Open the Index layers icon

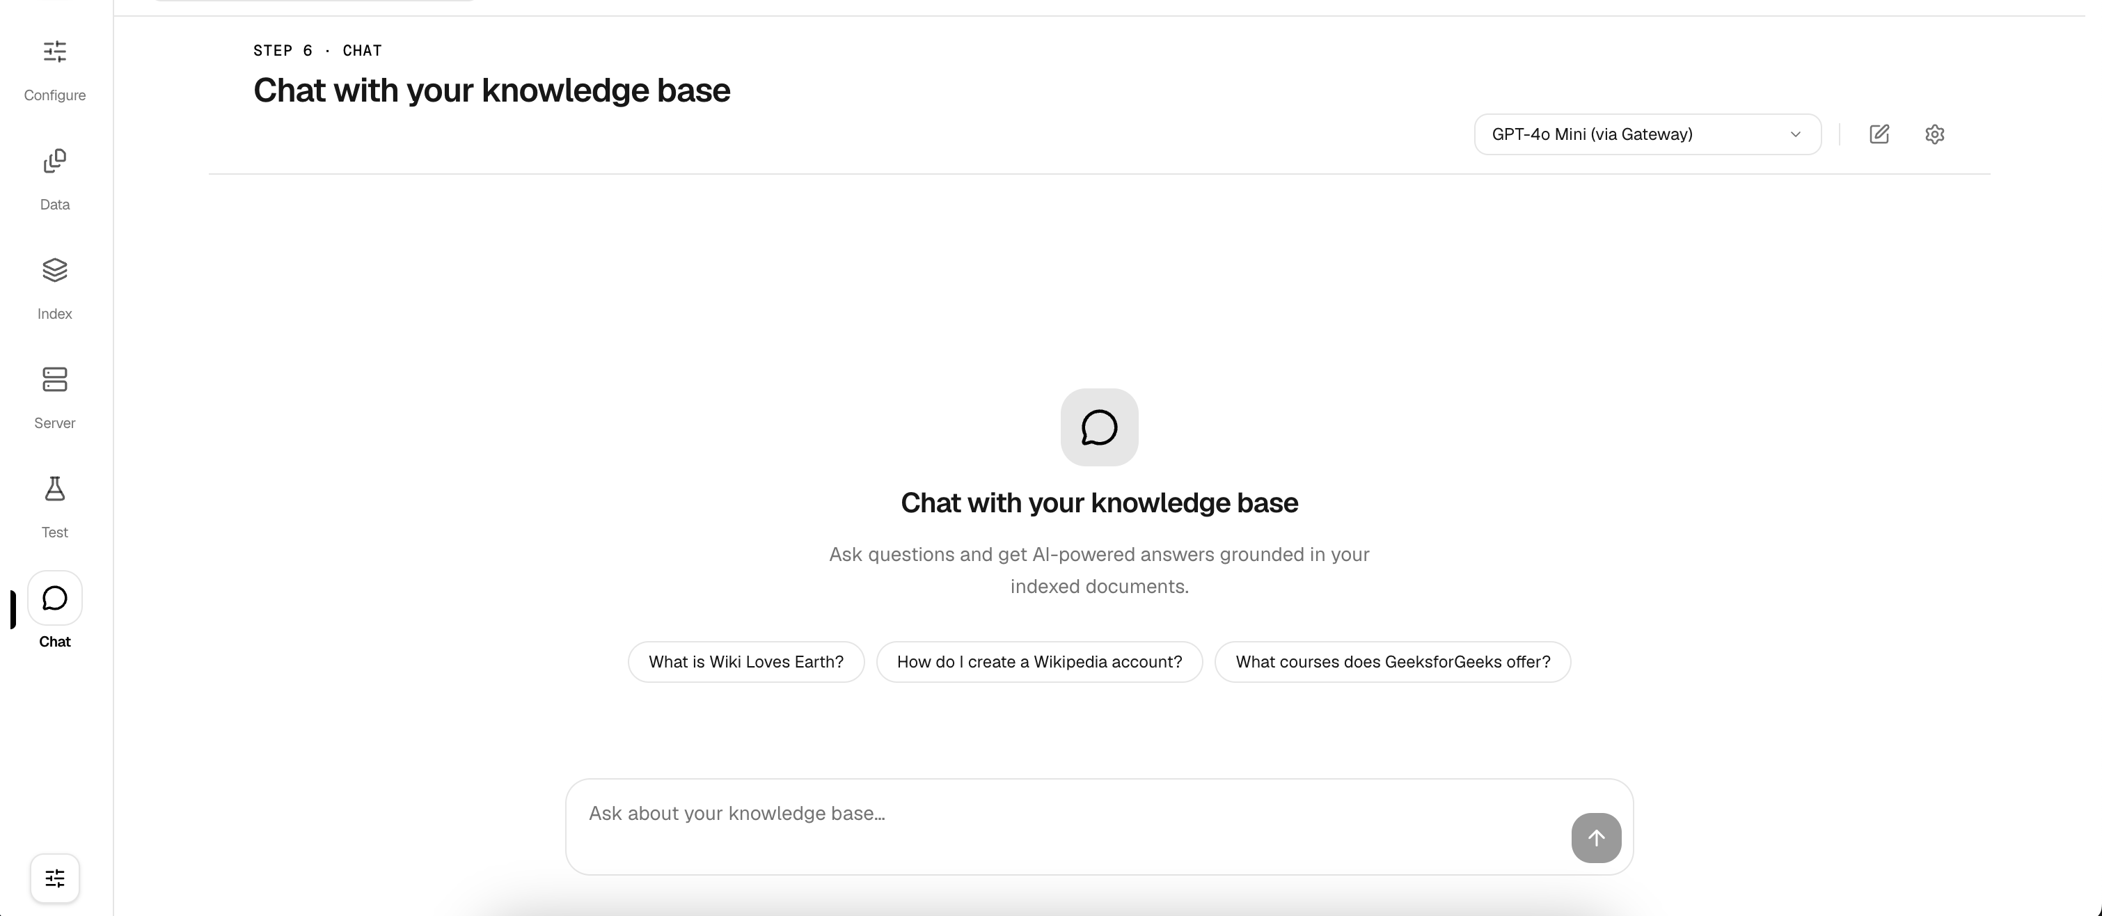(55, 270)
